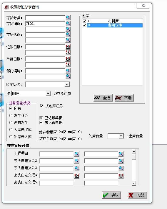Open lookup for first 存货代码 field

[x=68, y=35]
